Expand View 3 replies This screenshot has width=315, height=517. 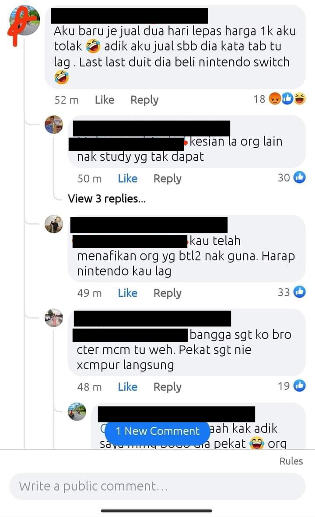[107, 198]
